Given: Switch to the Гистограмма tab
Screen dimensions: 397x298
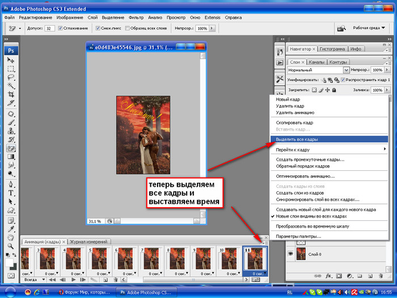Looking at the screenshot, I should click(x=332, y=49).
